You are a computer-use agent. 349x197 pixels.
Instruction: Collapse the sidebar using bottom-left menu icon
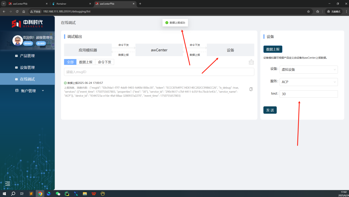click(8, 183)
